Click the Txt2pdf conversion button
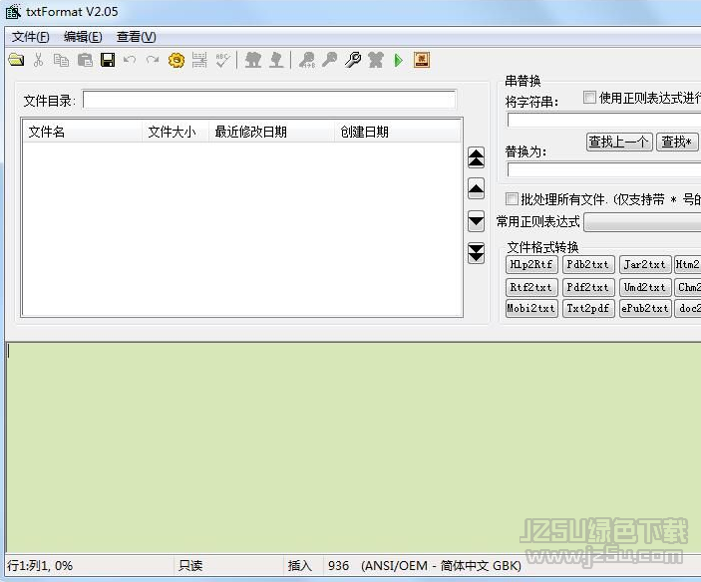This screenshot has width=701, height=582. (588, 308)
